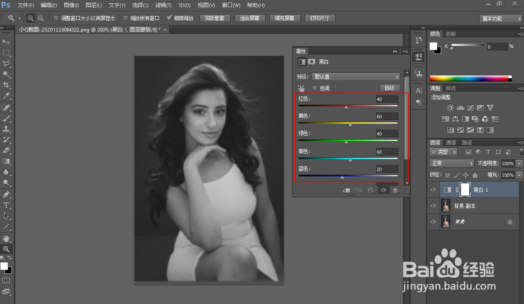Image resolution: width=524 pixels, height=304 pixels.
Task: Select the Zoom tool in the toolbar
Action: 6,248
